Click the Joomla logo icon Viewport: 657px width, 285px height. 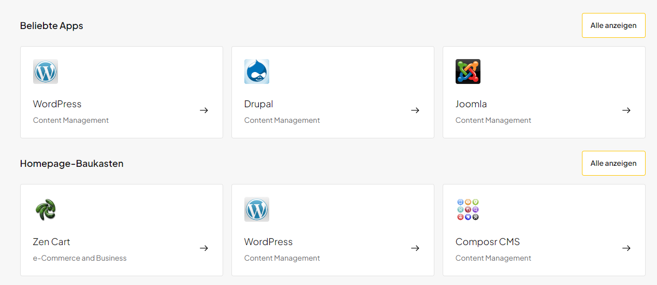click(x=468, y=72)
